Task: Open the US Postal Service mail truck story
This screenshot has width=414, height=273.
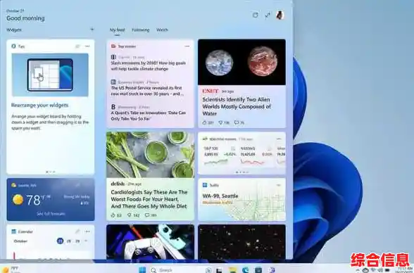Action: 147,91
